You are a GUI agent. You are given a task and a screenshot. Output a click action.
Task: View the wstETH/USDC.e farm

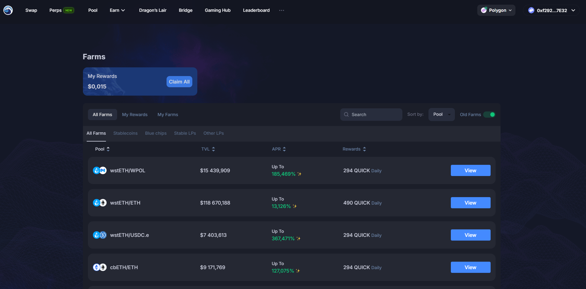471,235
